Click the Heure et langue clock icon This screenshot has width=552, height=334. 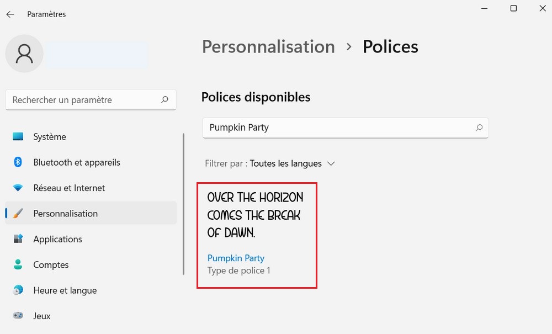point(18,290)
